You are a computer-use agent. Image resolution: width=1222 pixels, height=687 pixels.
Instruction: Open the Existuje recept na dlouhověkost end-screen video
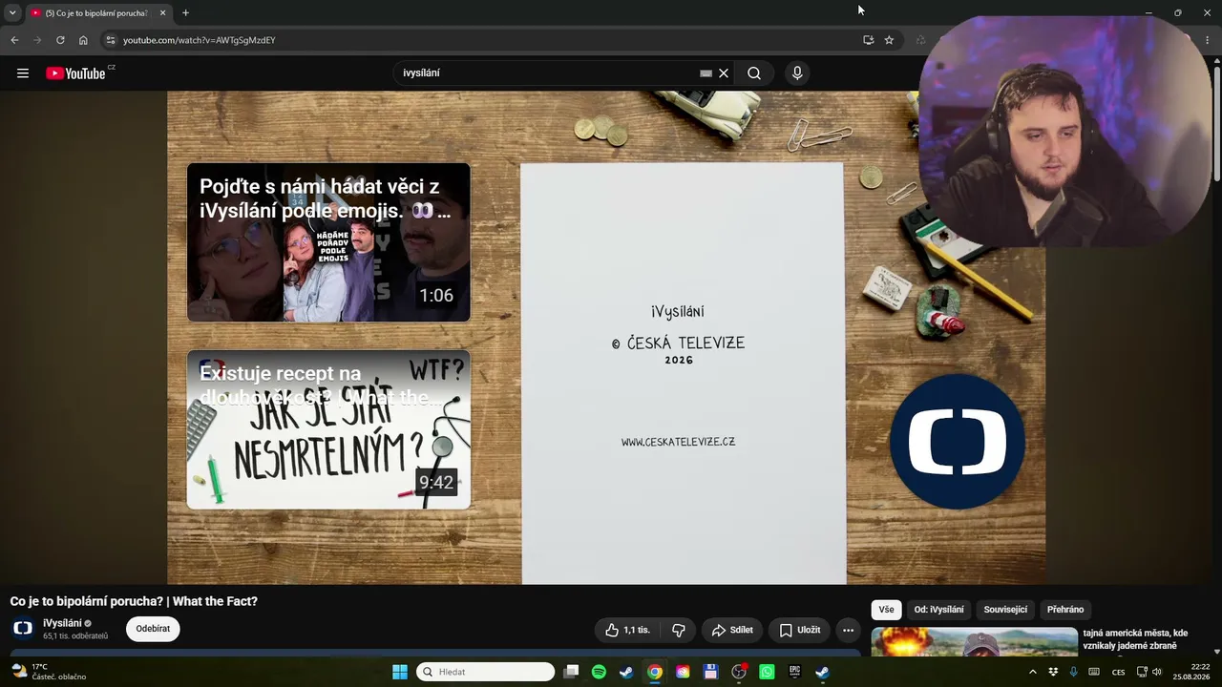(328, 429)
